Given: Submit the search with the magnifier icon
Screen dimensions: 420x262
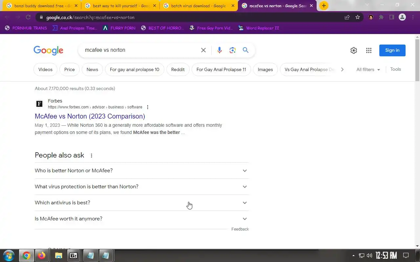Looking at the screenshot, I should pos(245,50).
